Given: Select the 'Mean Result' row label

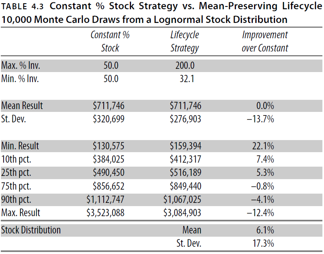Looking at the screenshot, I should coord(22,106).
